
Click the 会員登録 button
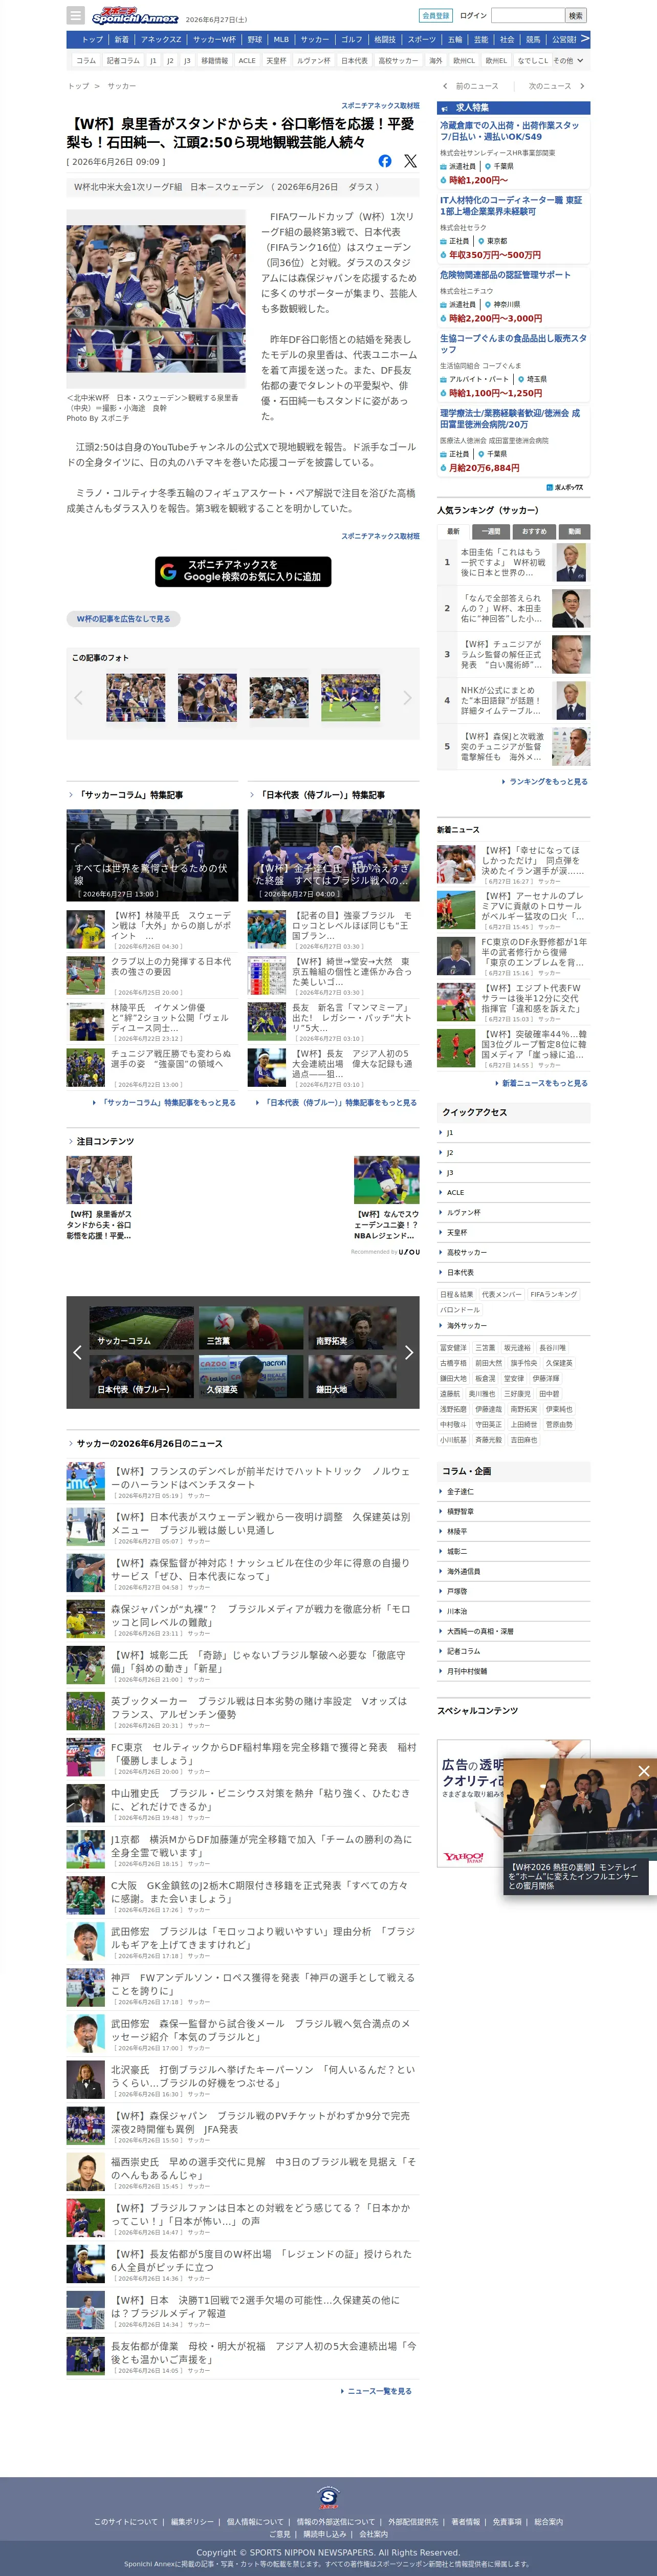tap(436, 16)
